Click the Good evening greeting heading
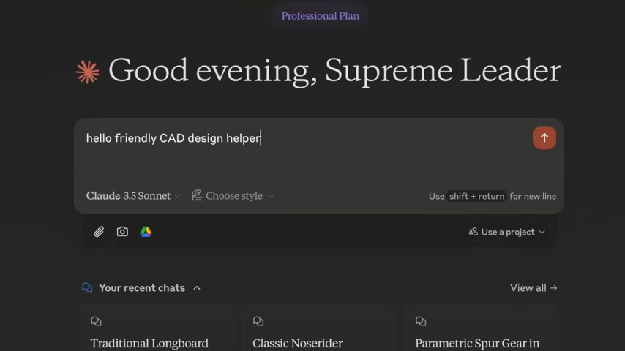 pyautogui.click(x=334, y=71)
